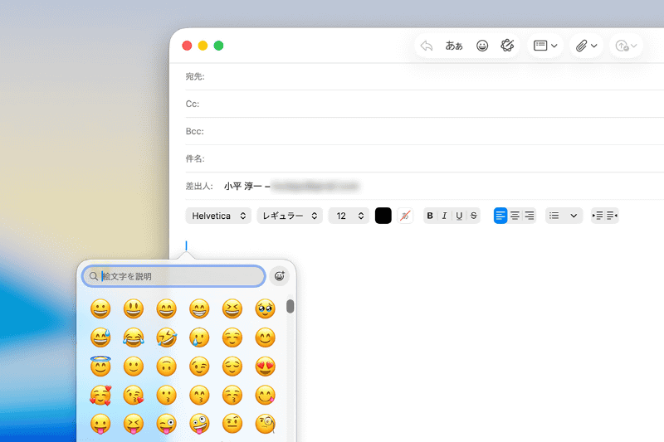Insert the monocle face emoji
This screenshot has height=442, width=664.
(265, 424)
